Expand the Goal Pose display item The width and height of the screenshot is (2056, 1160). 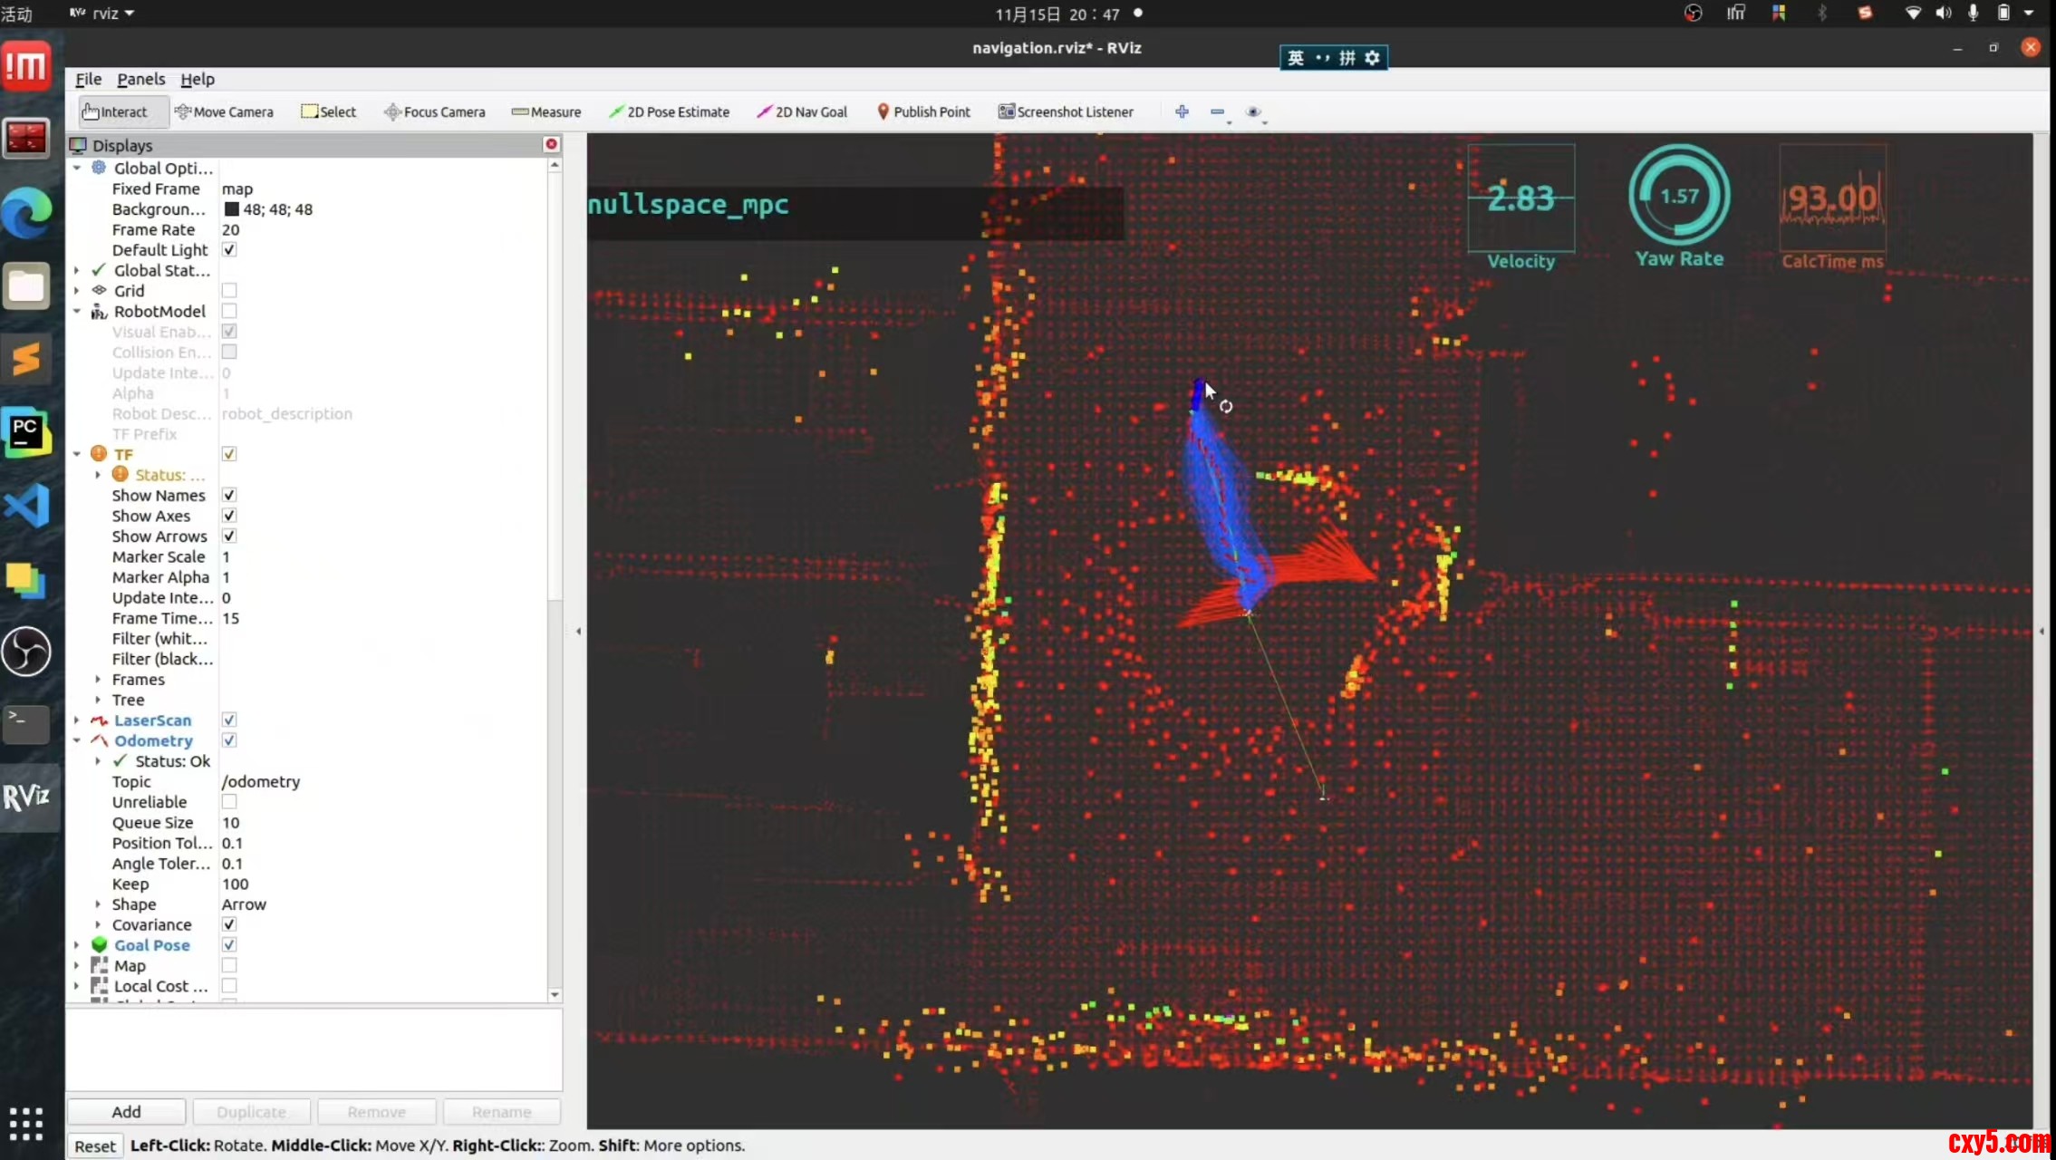click(77, 945)
